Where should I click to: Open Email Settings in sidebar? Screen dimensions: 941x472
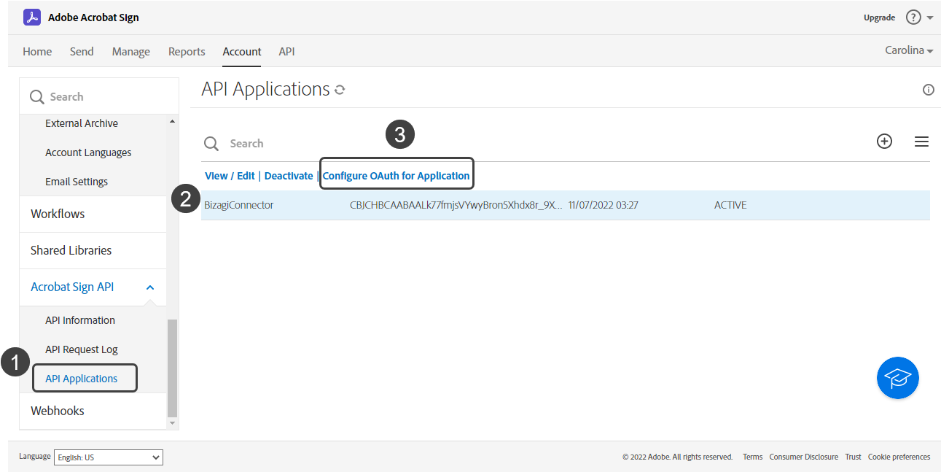pyautogui.click(x=77, y=182)
